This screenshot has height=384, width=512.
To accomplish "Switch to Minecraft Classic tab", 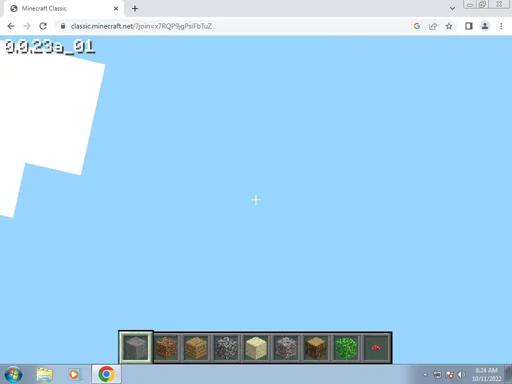I will click(64, 8).
